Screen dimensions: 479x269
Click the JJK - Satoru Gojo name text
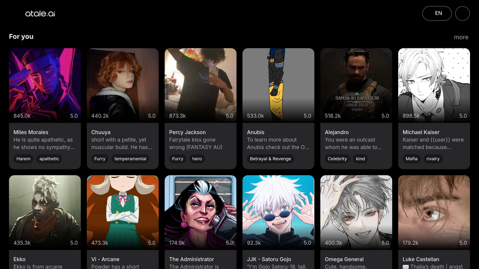[x=269, y=259]
